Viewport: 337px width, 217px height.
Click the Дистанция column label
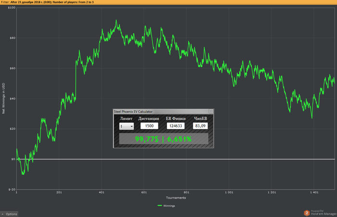coord(149,118)
